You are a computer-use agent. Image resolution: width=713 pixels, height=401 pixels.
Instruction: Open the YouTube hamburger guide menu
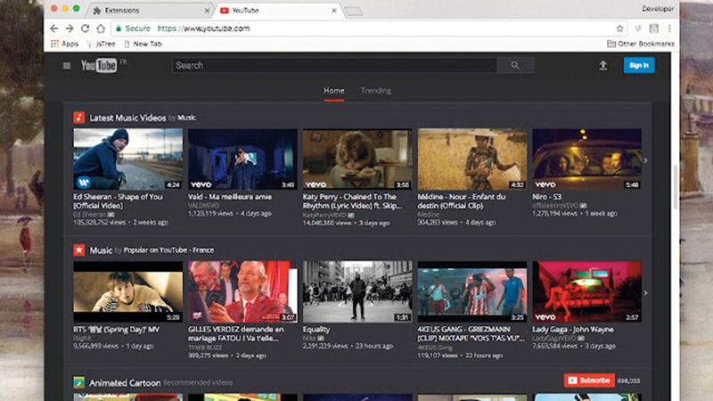[67, 65]
